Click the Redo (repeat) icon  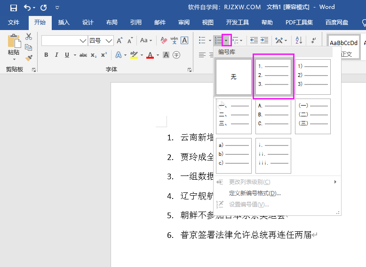tap(44, 8)
